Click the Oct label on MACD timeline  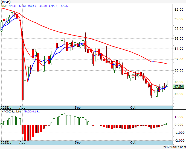click(133, 142)
